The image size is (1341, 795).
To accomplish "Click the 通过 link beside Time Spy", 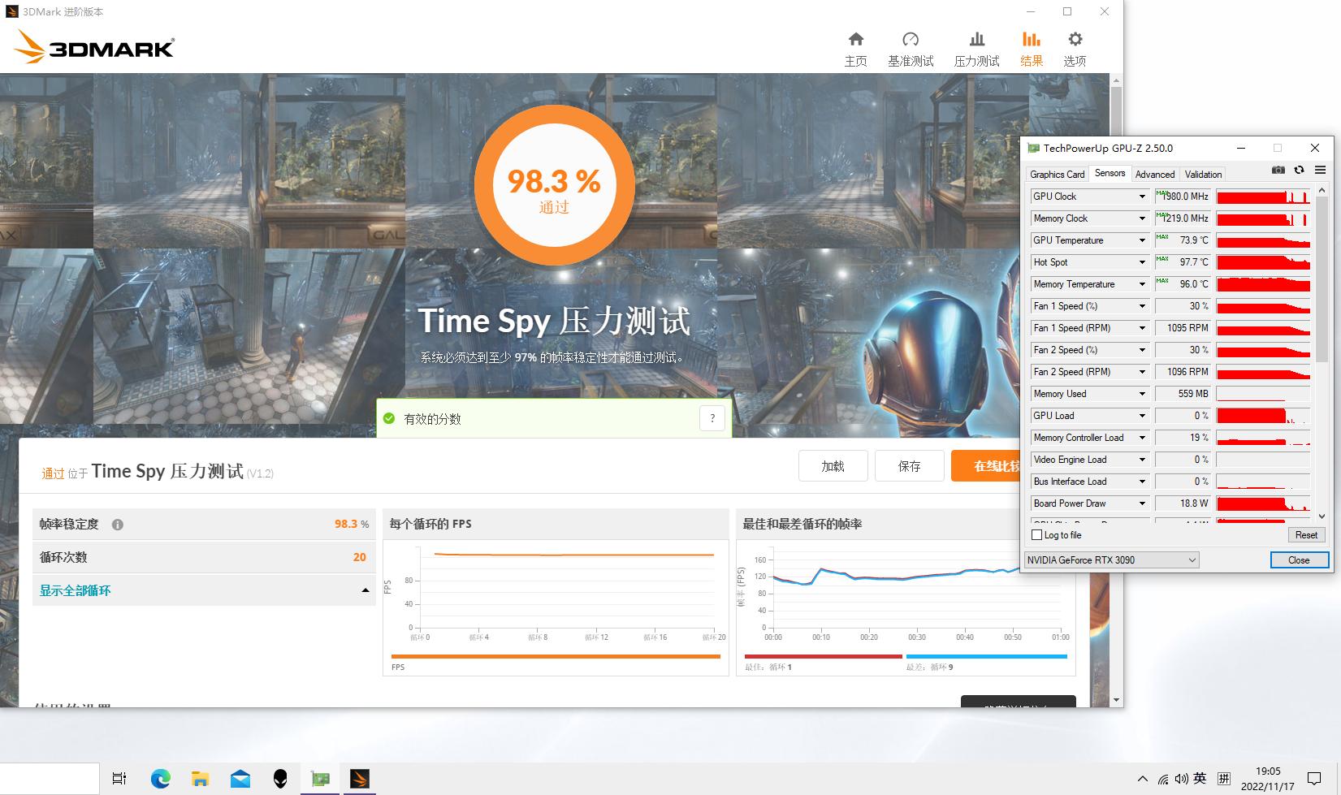I will pyautogui.click(x=53, y=473).
